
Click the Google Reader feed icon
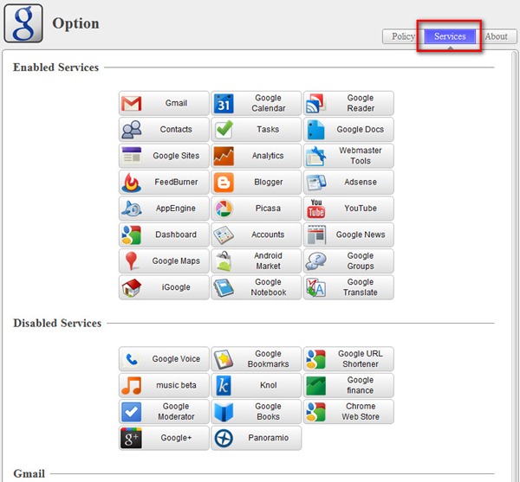click(315, 103)
